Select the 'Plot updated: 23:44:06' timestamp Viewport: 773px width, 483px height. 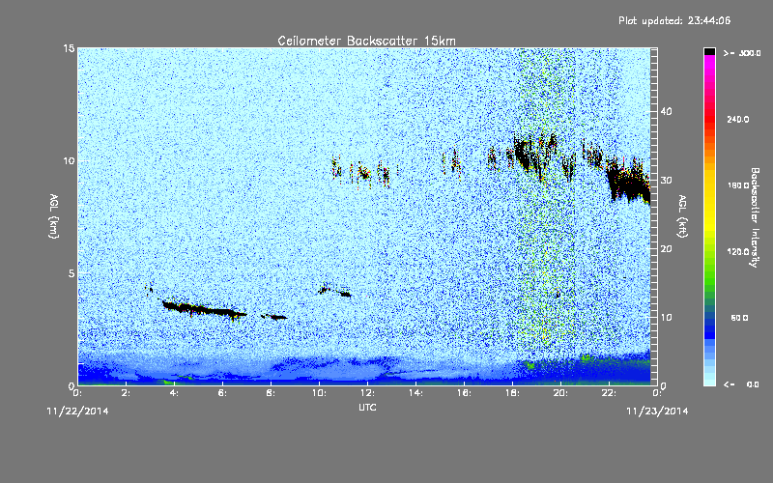point(674,20)
